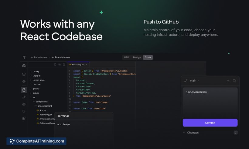Screen dimensions: 249x149
Task: Open AdsDialog.jsx in the file tree
Action: [44, 115]
